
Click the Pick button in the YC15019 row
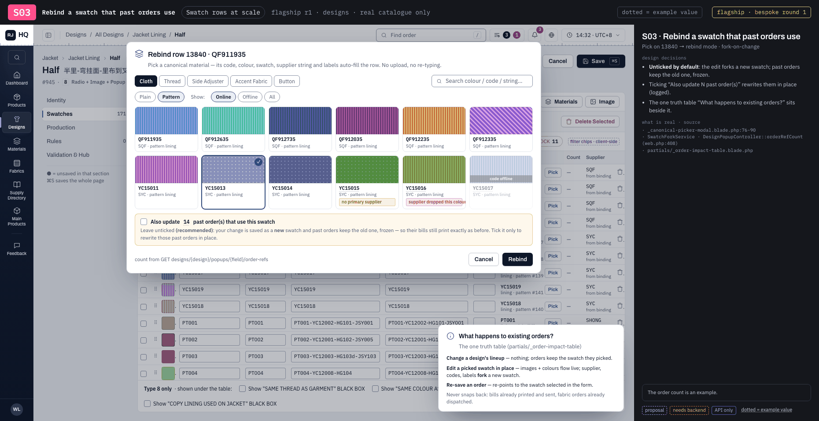click(553, 290)
